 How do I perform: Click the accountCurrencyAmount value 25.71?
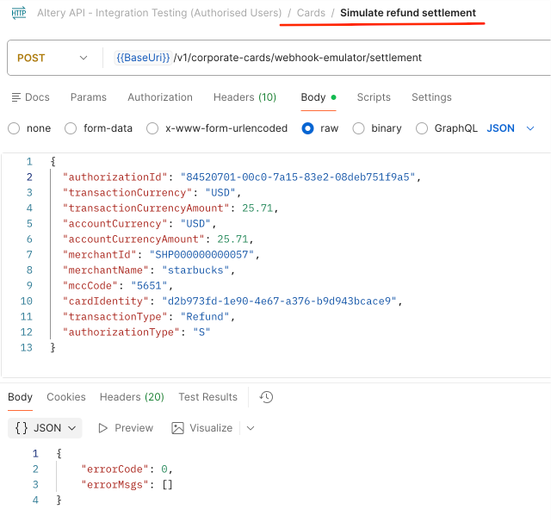pos(232,239)
